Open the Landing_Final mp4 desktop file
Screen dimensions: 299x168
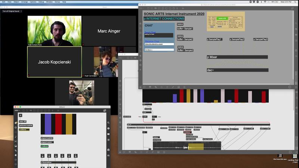coord(294,158)
